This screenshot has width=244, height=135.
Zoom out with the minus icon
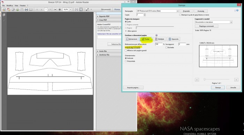click(x=55, y=10)
